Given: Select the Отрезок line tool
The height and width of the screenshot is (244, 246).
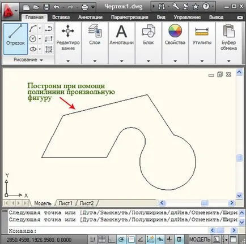Looking at the screenshot, I should pyautogui.click(x=15, y=39).
